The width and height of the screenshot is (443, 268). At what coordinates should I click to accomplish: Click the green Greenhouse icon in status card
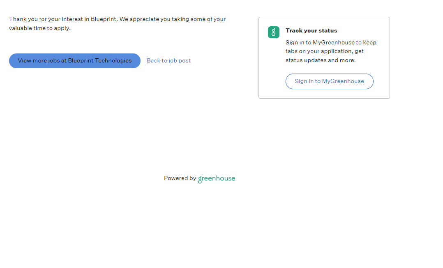tap(273, 32)
